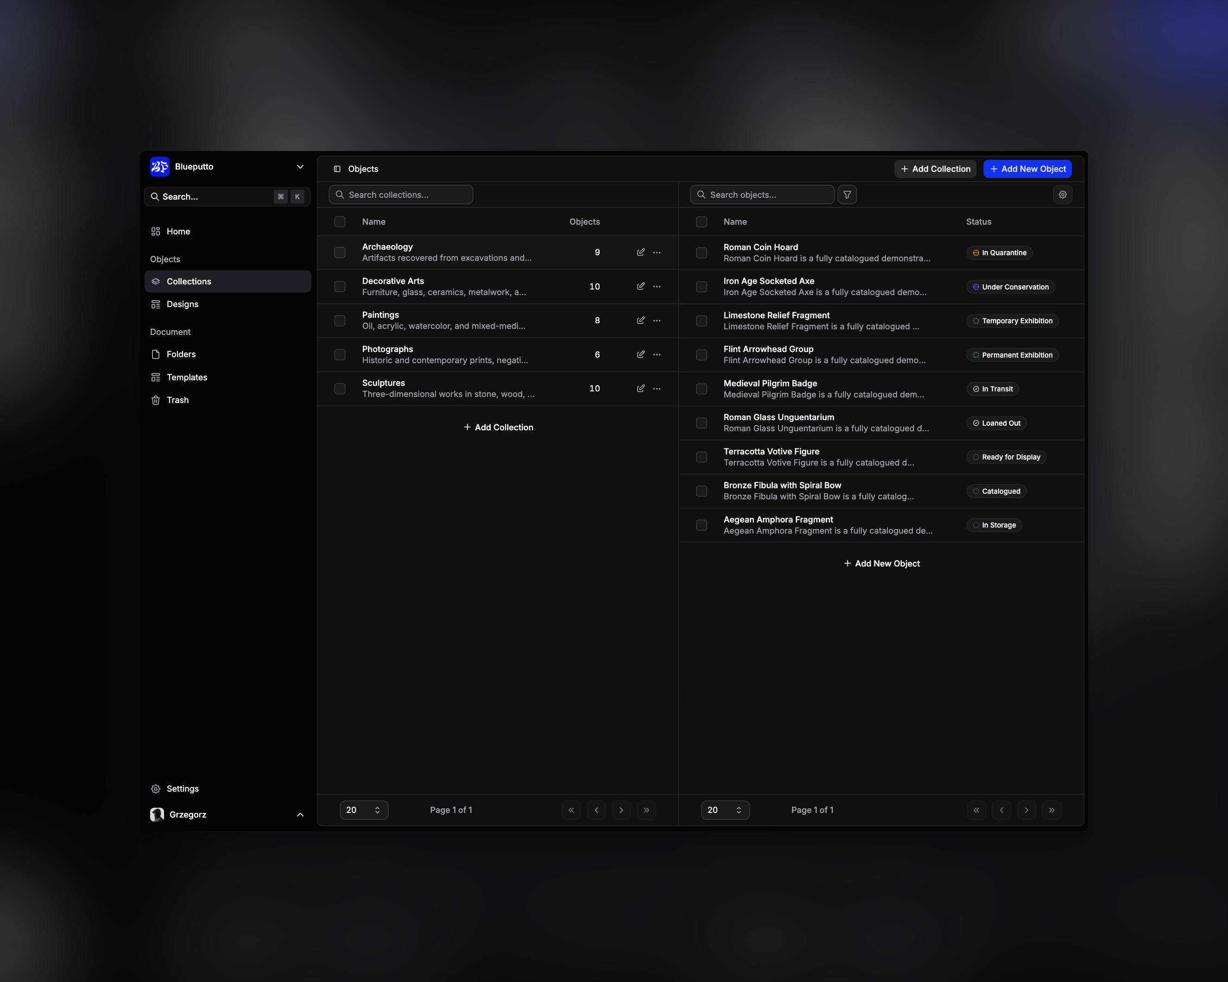
Task: Go to last page of collections
Action: pyautogui.click(x=646, y=810)
